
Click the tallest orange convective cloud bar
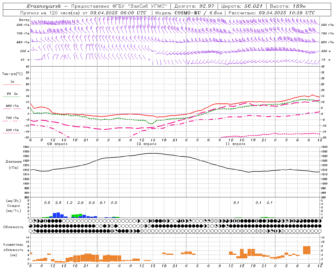(x=307, y=250)
